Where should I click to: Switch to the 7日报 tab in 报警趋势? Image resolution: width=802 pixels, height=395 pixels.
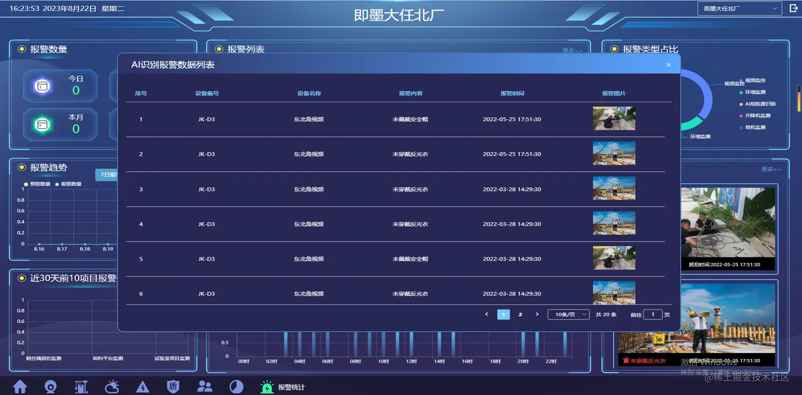coord(106,174)
